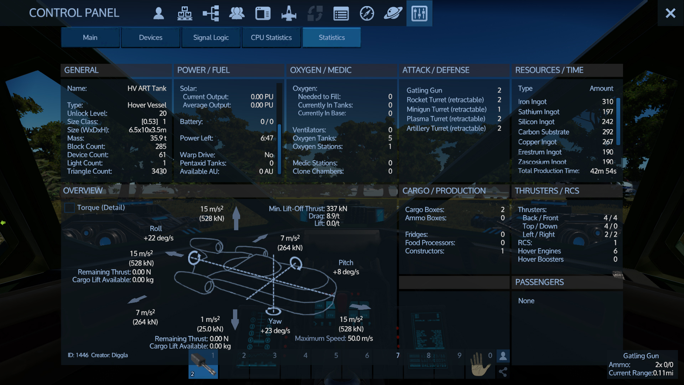Close the Control Panel
Viewport: 684px width, 385px height.
(670, 13)
